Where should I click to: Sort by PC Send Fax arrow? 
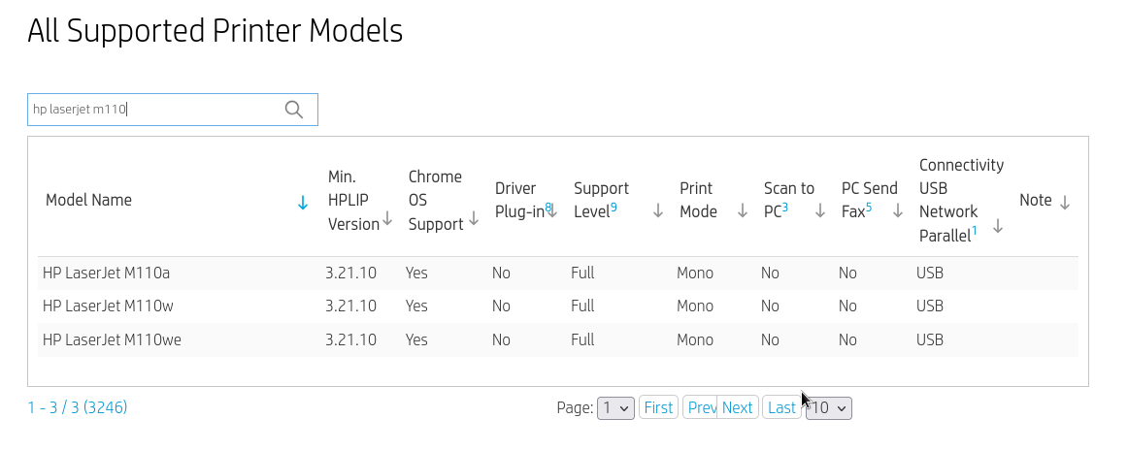coord(898,210)
